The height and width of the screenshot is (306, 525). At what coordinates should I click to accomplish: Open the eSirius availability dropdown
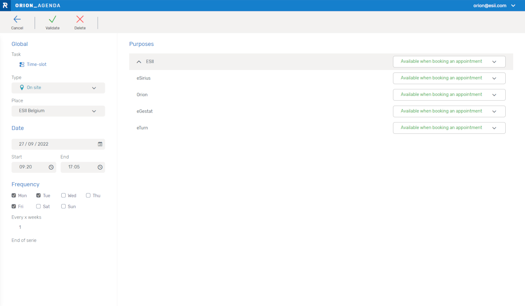pos(449,78)
